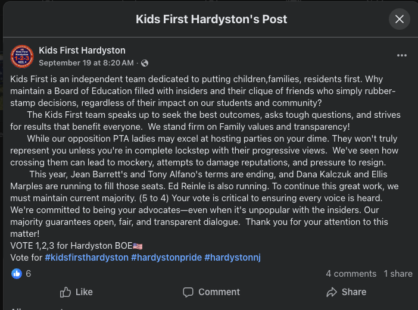The width and height of the screenshot is (418, 310).
Task: Click the post dialog title heading
Action: (x=211, y=19)
